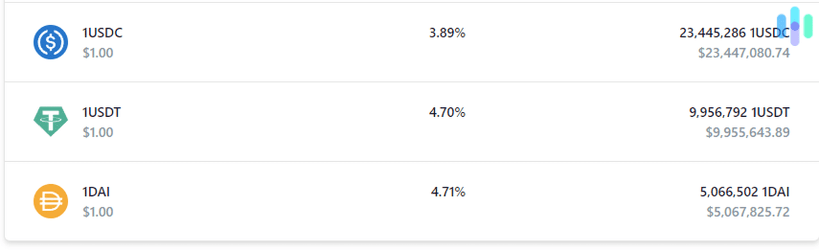Select the 3.89% rate for 1USDC

[447, 33]
